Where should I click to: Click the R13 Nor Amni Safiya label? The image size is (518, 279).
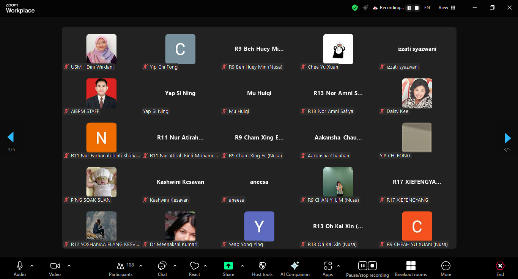click(331, 111)
